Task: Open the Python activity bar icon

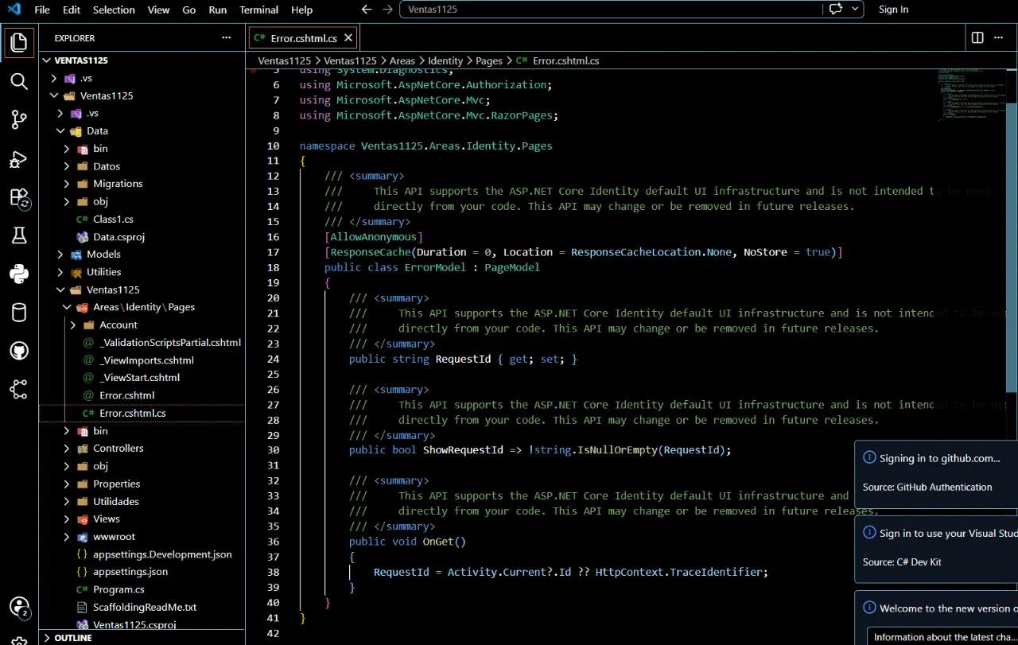Action: [x=19, y=274]
